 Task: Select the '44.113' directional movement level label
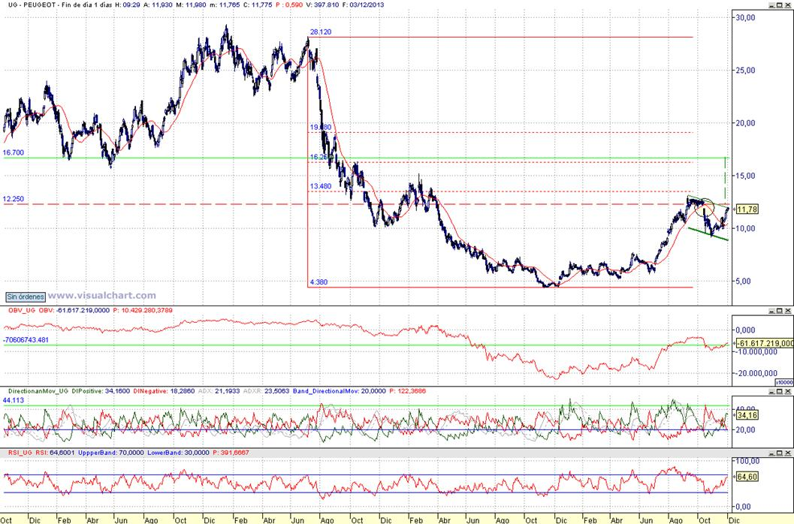click(14, 400)
